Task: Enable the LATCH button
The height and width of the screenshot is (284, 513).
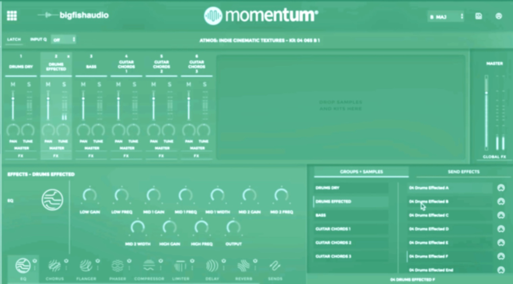Action: coord(14,40)
